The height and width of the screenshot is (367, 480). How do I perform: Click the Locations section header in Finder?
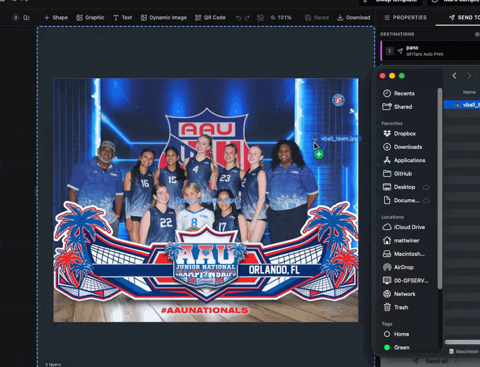tap(392, 217)
